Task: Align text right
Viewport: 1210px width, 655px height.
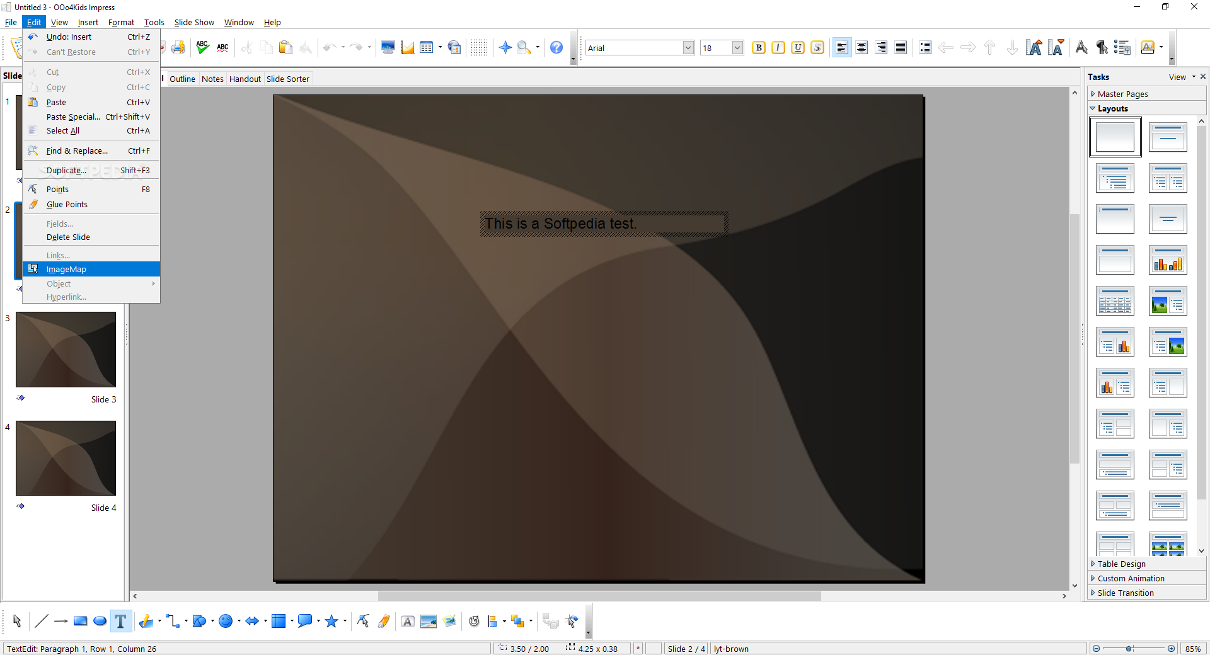Action: [x=881, y=47]
